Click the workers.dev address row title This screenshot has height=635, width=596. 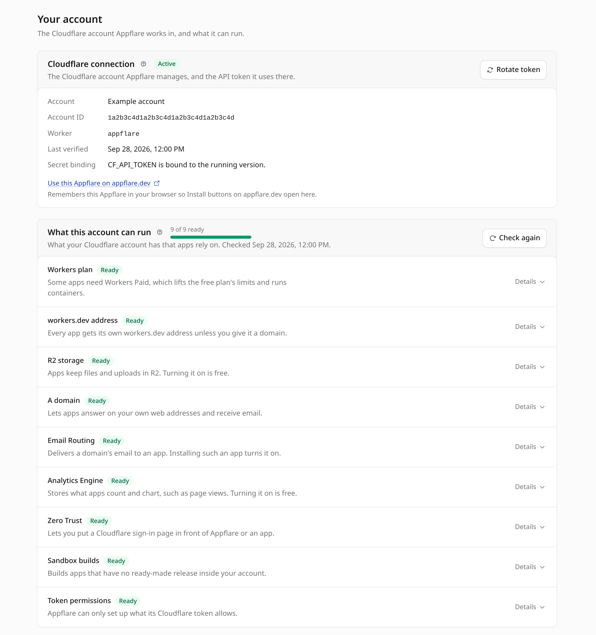pyautogui.click(x=83, y=320)
